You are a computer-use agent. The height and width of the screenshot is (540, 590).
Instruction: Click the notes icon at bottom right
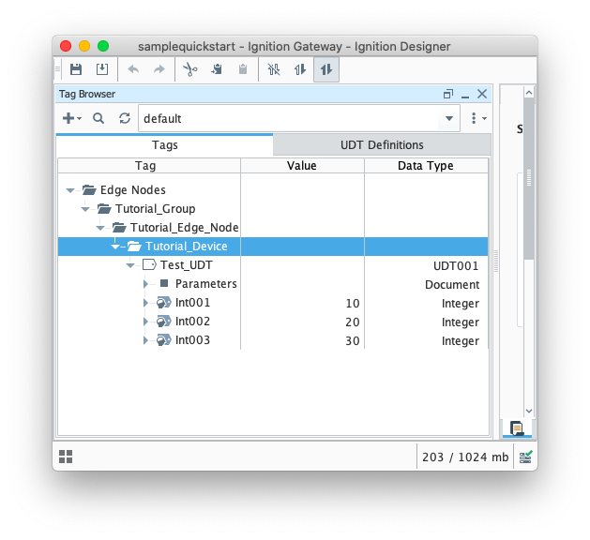pos(516,428)
